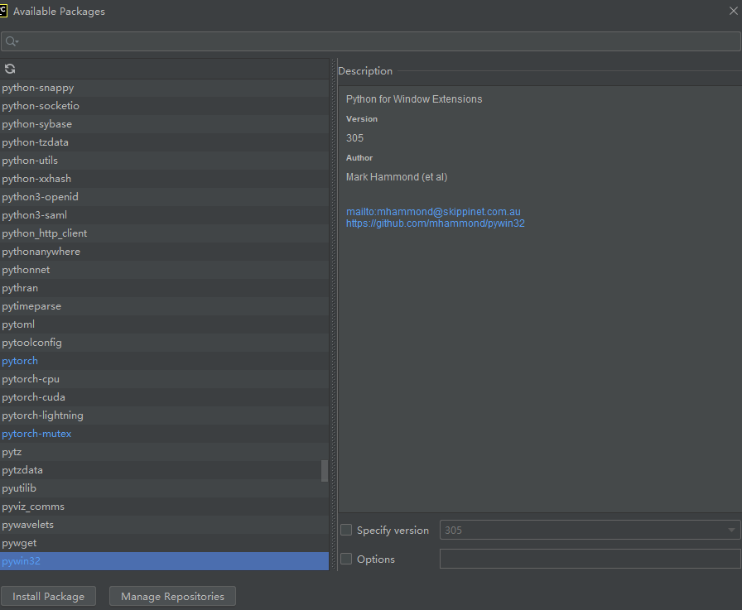Click the search magnifier icon

click(x=12, y=41)
